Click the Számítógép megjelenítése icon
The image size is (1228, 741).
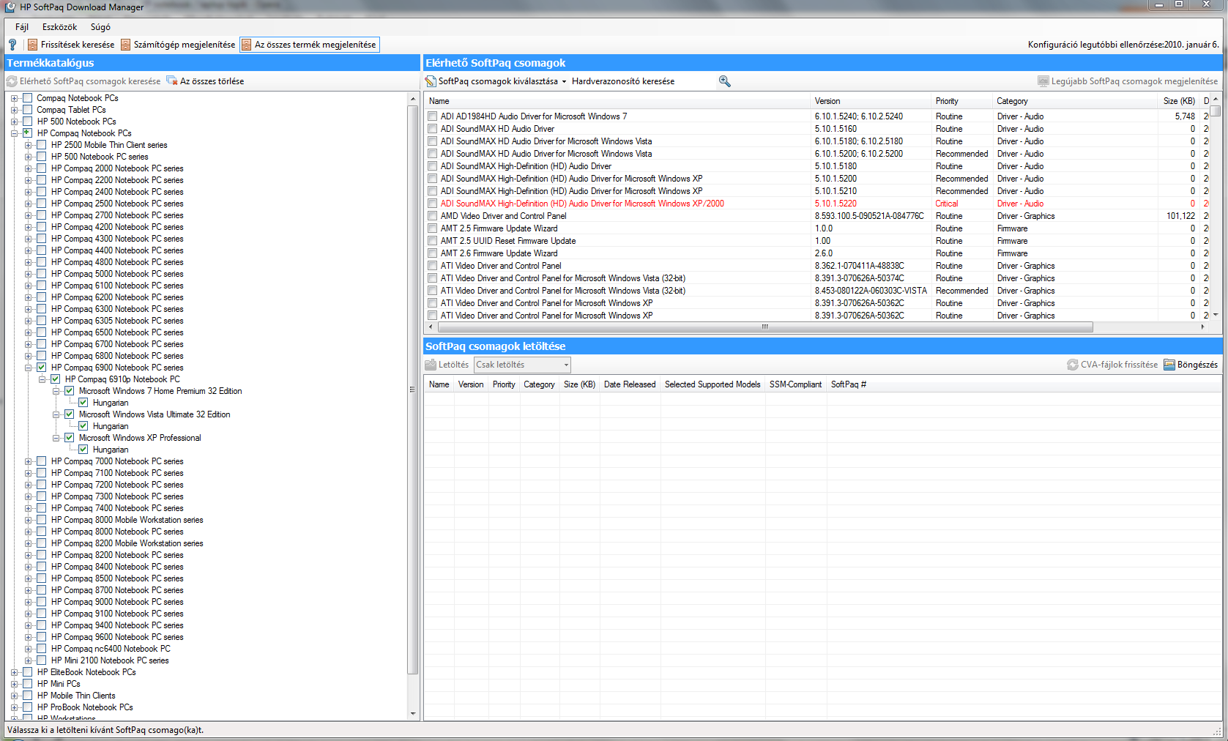click(125, 45)
